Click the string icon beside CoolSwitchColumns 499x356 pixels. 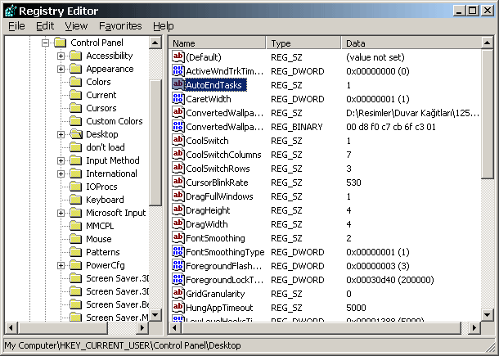tap(178, 154)
